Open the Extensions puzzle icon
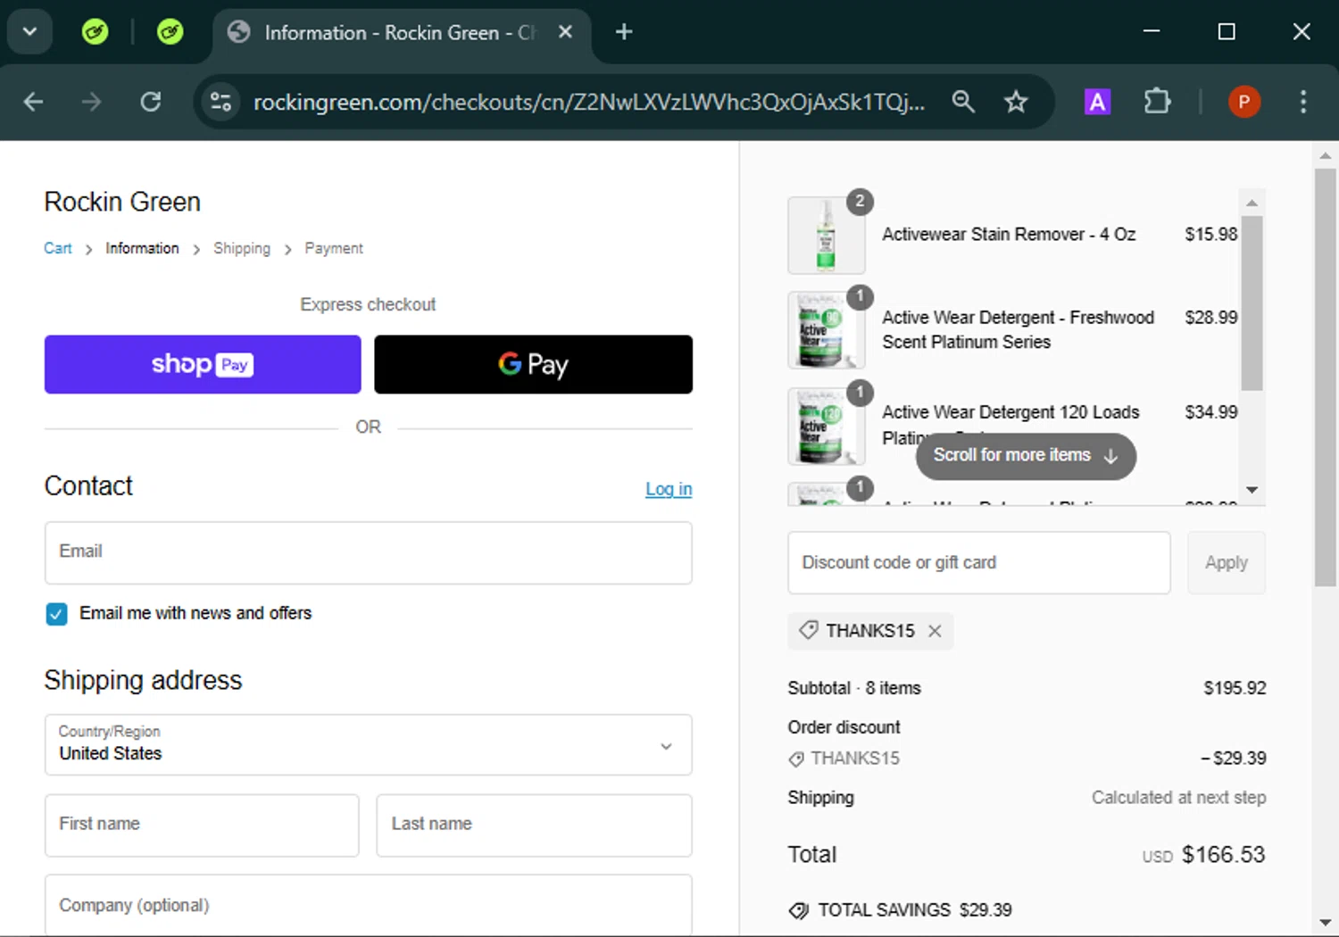The height and width of the screenshot is (937, 1339). [x=1157, y=102]
